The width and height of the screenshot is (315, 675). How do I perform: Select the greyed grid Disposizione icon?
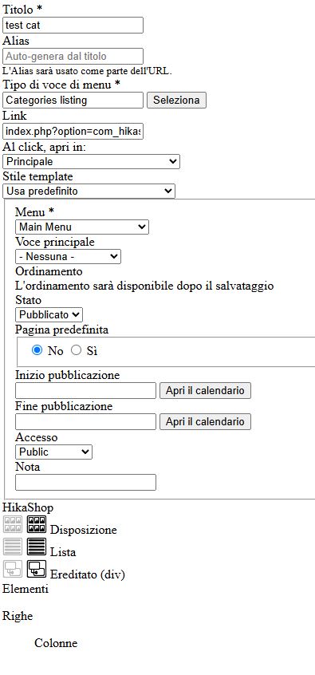tap(13, 524)
